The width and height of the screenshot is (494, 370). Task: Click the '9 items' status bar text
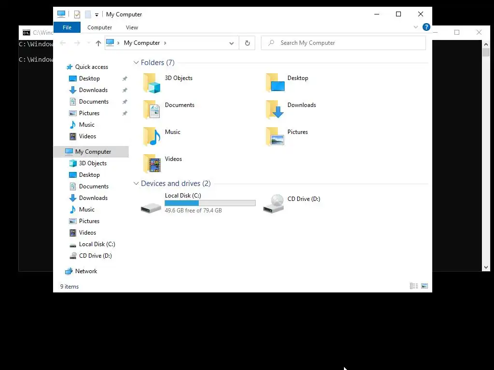tap(69, 287)
